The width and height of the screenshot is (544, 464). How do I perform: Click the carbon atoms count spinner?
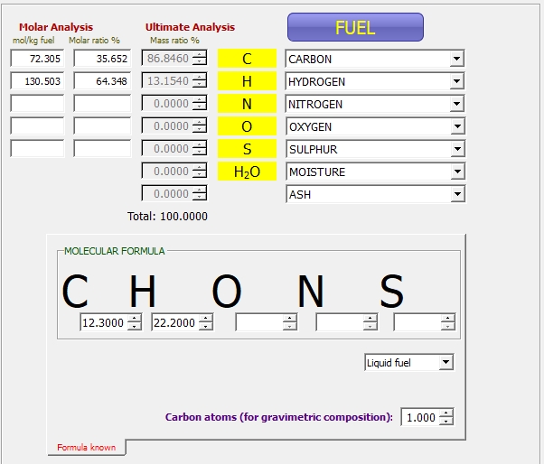click(445, 417)
